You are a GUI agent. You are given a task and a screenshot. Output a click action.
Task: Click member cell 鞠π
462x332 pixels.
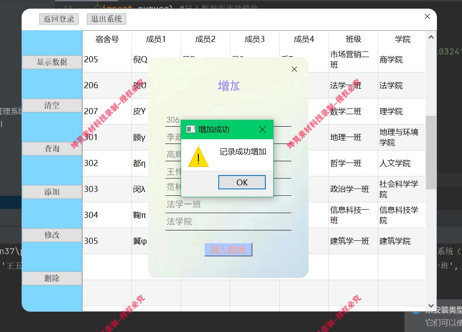click(140, 215)
